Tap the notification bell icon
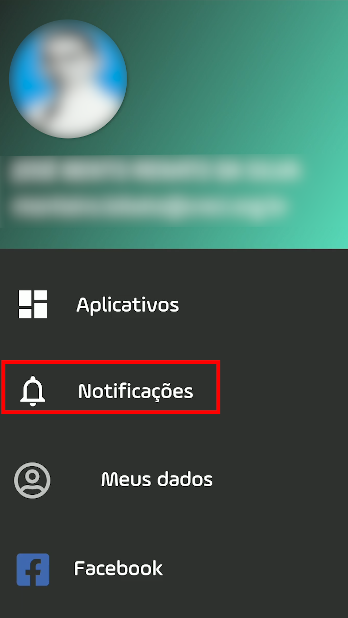Image resolution: width=348 pixels, height=618 pixels. (x=33, y=391)
